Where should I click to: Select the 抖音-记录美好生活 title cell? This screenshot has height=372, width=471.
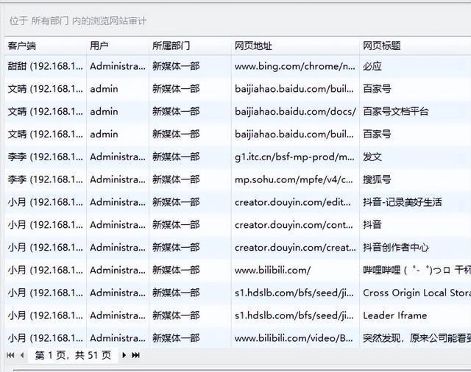pyautogui.click(x=415, y=202)
